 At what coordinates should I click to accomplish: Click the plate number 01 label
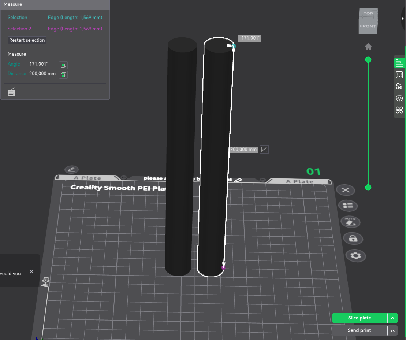313,171
